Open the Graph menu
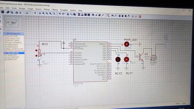194x109 pixels. click(30, 9)
